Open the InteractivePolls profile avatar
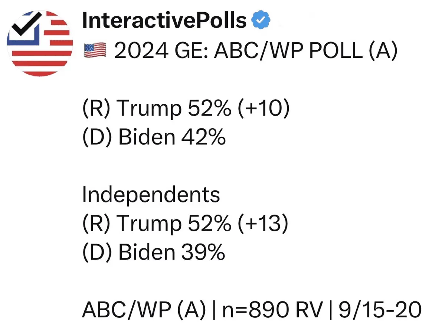This screenshot has width=432, height=327. tap(40, 43)
